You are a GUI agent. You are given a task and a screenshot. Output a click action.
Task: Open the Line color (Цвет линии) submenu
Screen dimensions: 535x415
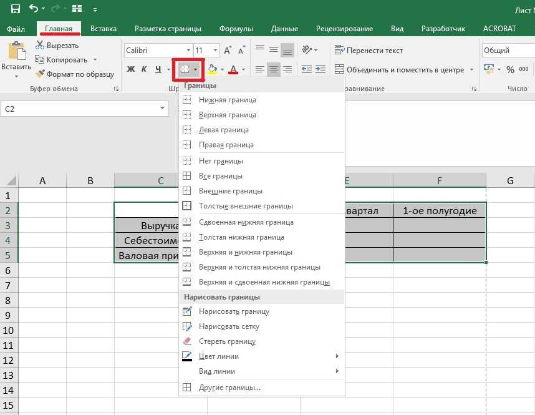[x=218, y=356]
